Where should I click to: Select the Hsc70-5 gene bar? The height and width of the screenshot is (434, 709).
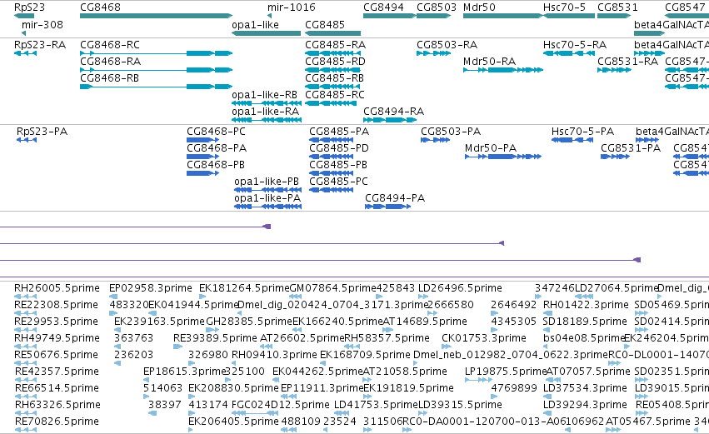pos(569,16)
